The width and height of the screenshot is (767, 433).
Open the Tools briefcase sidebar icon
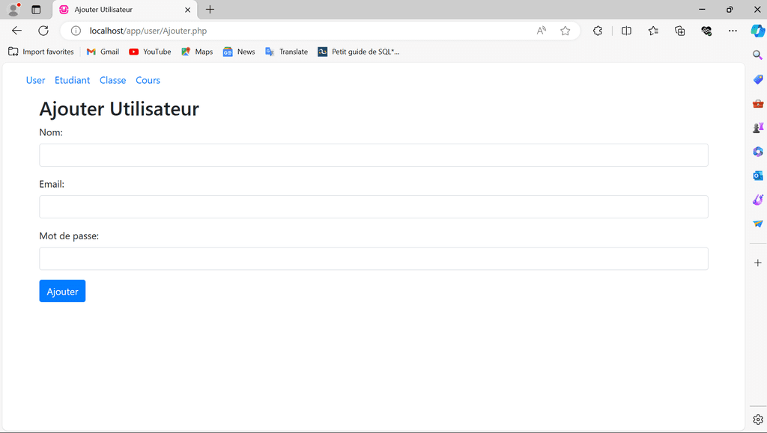click(x=758, y=103)
